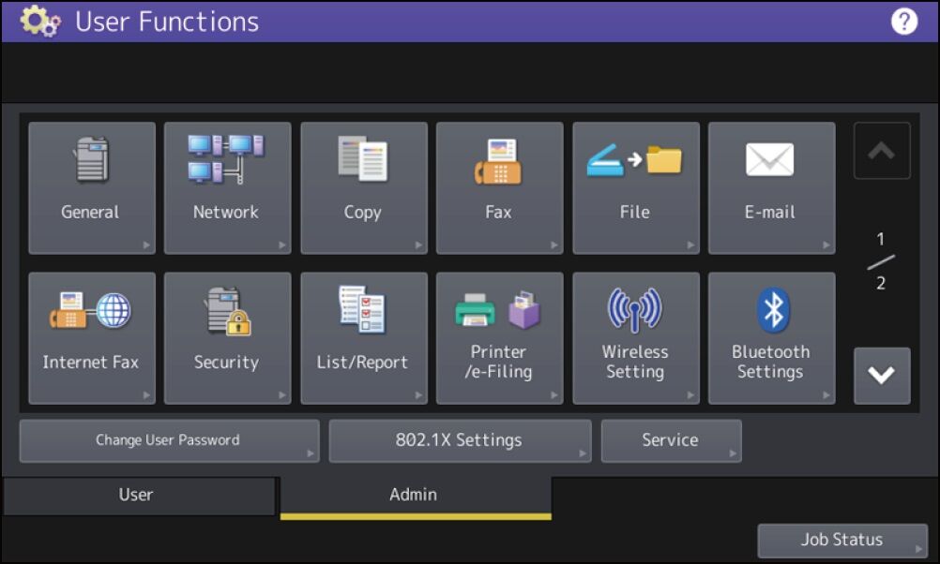Open the Job Status screen
Viewport: 940px width, 564px height.
click(841, 541)
